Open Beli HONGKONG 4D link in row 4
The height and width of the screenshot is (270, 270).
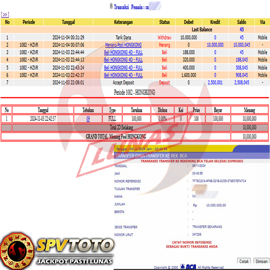(123, 60)
